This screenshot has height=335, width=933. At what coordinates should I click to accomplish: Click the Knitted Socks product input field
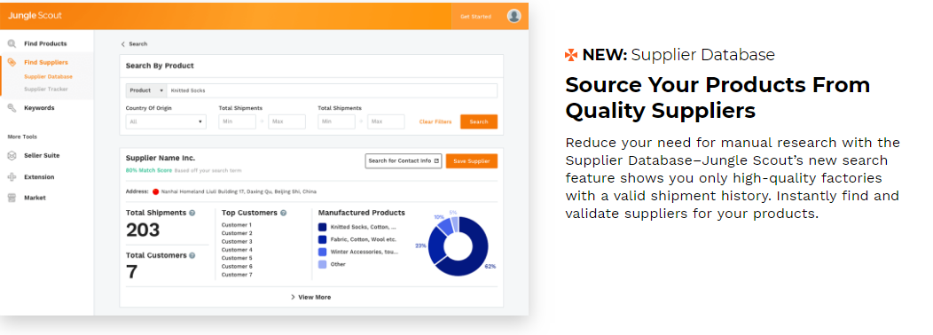(332, 90)
